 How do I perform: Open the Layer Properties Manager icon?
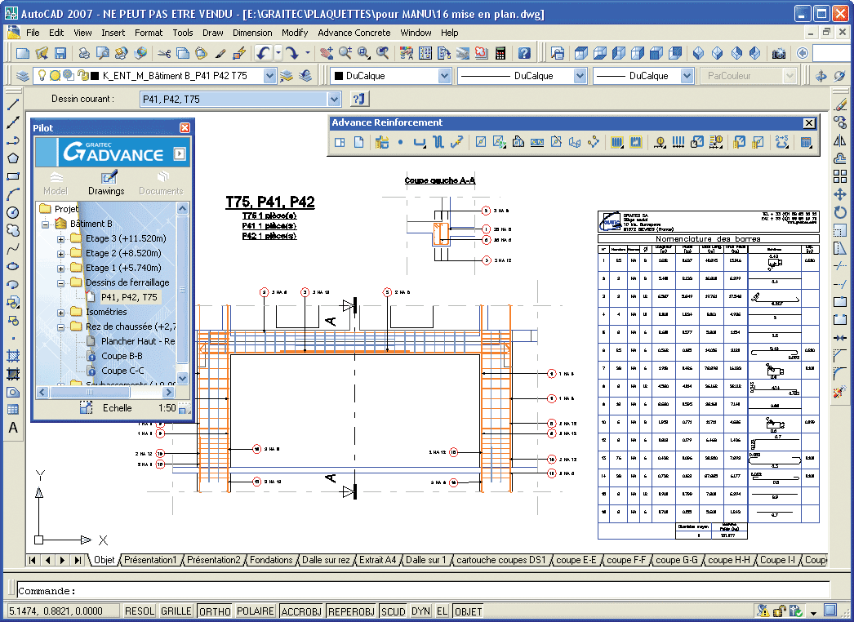[22, 76]
